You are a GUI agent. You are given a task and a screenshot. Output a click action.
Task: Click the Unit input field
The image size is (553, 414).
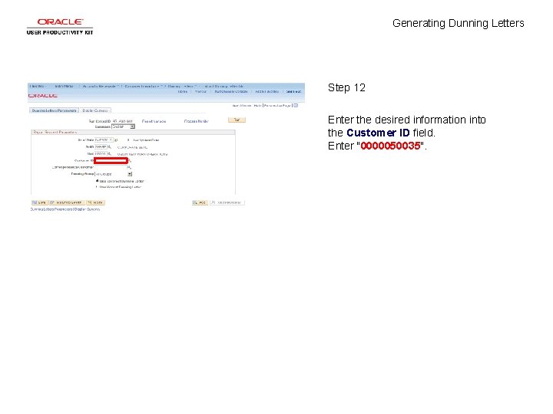101,154
